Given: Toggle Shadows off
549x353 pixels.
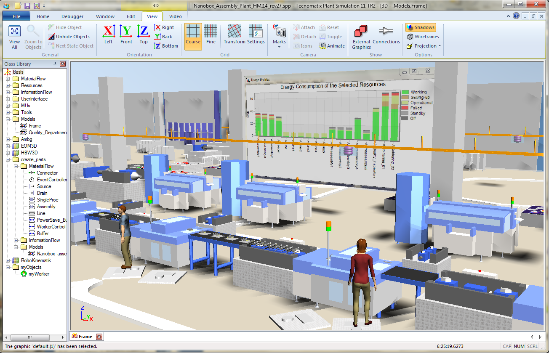Looking at the screenshot, I should click(420, 27).
